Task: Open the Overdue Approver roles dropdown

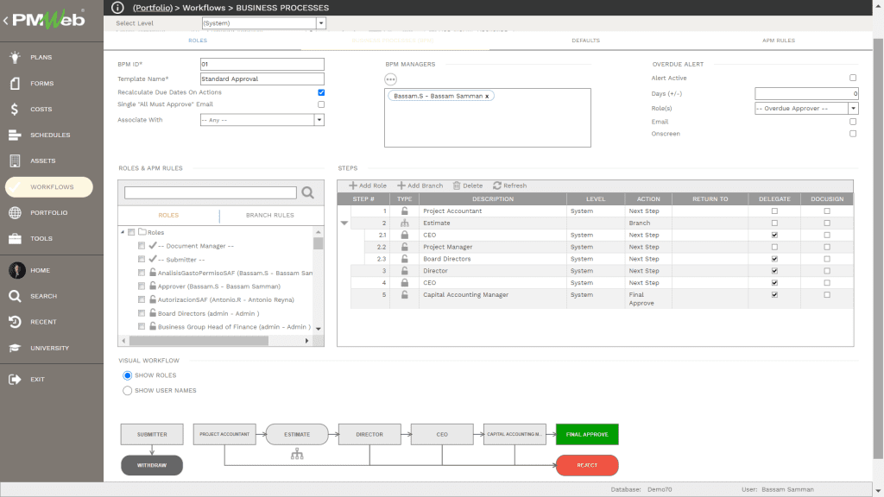Action: pyautogui.click(x=854, y=108)
